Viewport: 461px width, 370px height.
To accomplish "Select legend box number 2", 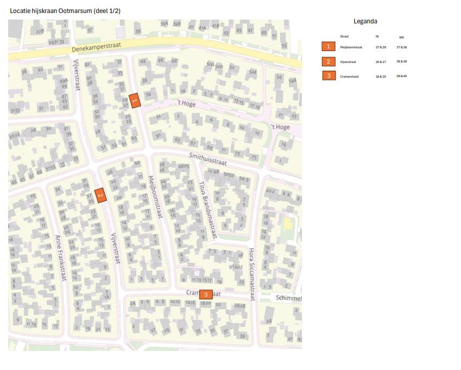I will tap(328, 61).
